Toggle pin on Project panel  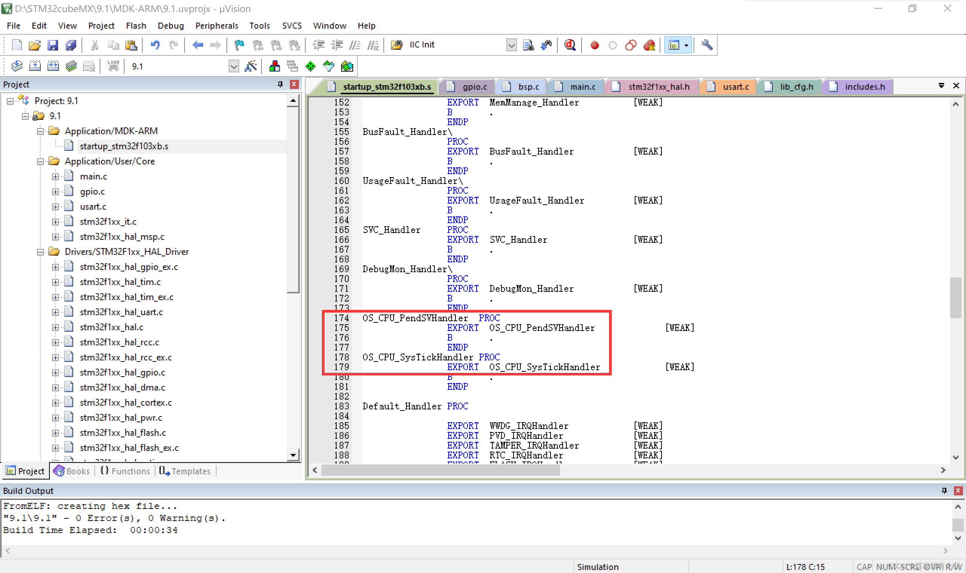click(280, 84)
